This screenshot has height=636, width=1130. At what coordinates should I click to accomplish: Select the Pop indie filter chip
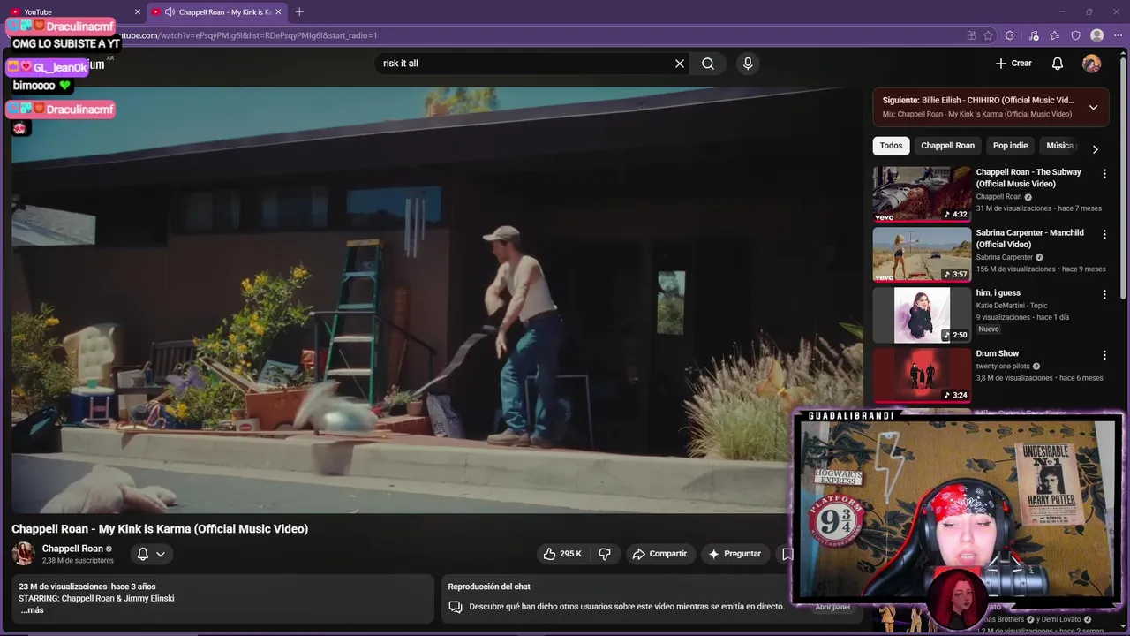pos(1010,146)
